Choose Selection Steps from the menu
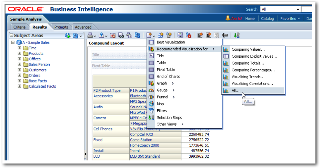The height and width of the screenshot is (168, 322). pos(184,118)
